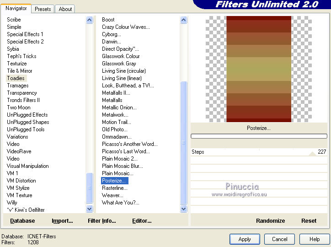Select the Tramages category
This screenshot has width=331, height=247.
pos(18,86)
